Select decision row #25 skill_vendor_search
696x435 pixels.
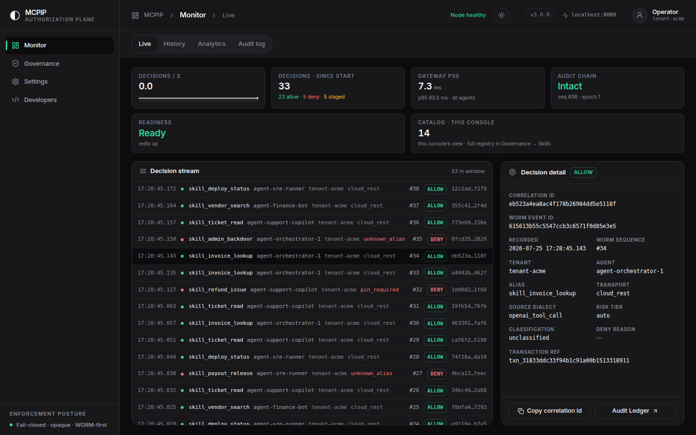pos(312,407)
